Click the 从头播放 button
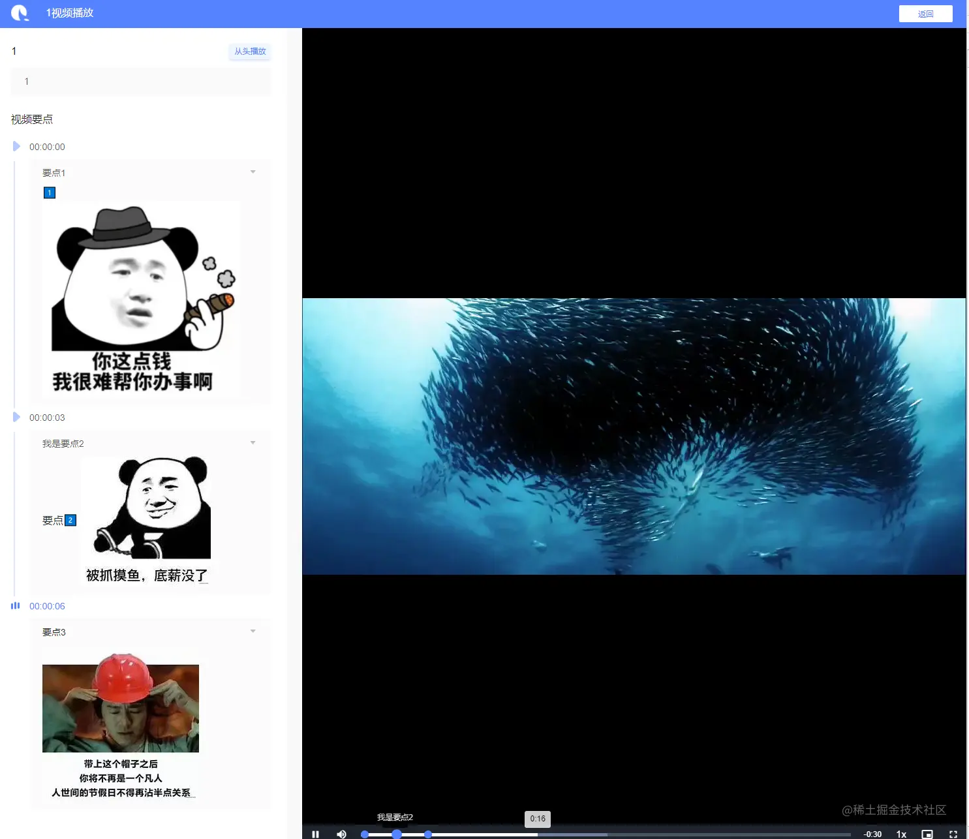The width and height of the screenshot is (969, 839). [x=250, y=52]
